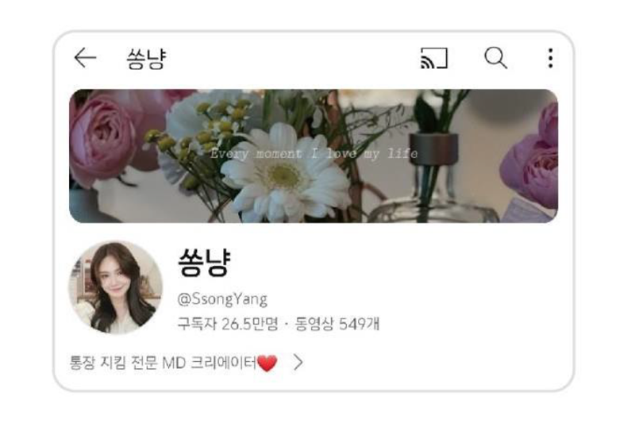Open the three-dot more options menu
635x423 pixels.
pos(550,58)
